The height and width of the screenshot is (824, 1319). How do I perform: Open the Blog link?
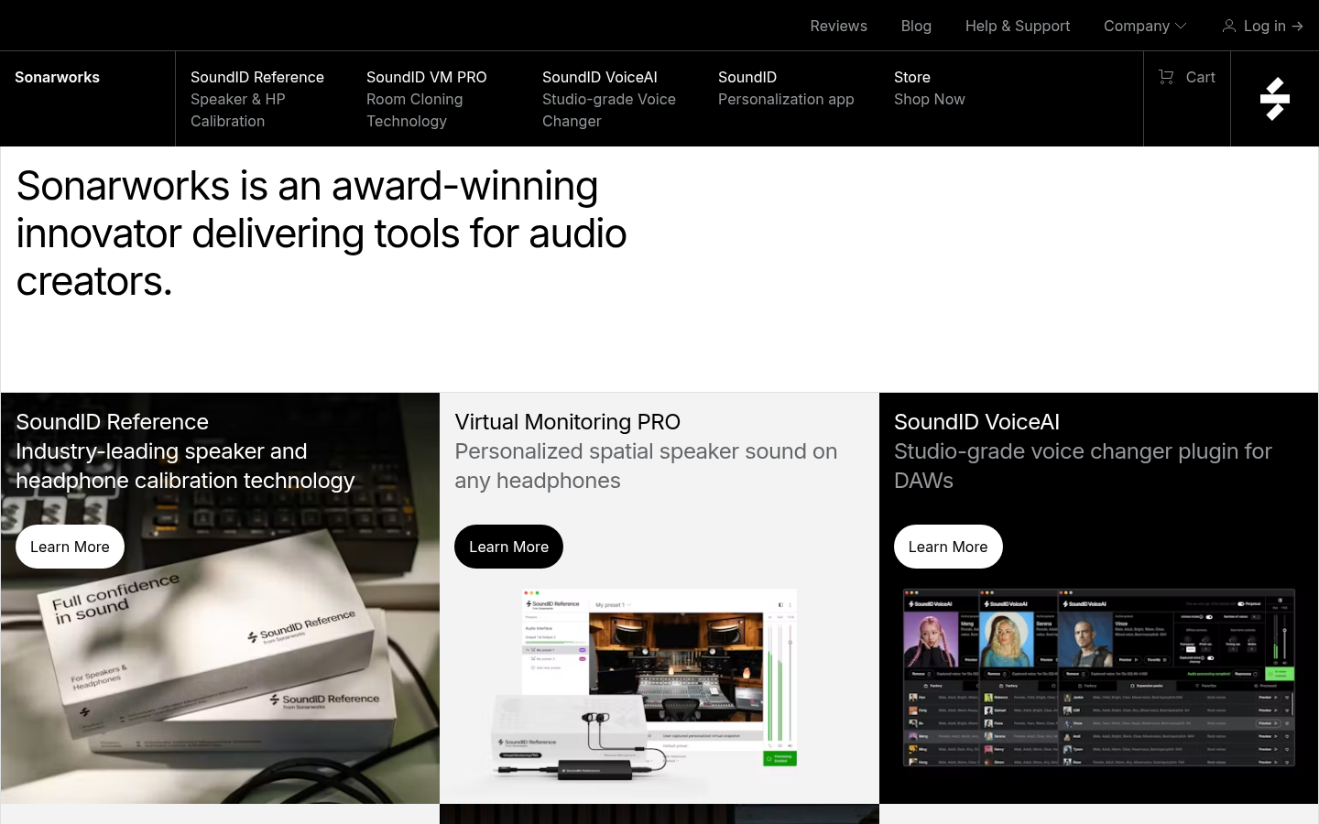(x=916, y=26)
